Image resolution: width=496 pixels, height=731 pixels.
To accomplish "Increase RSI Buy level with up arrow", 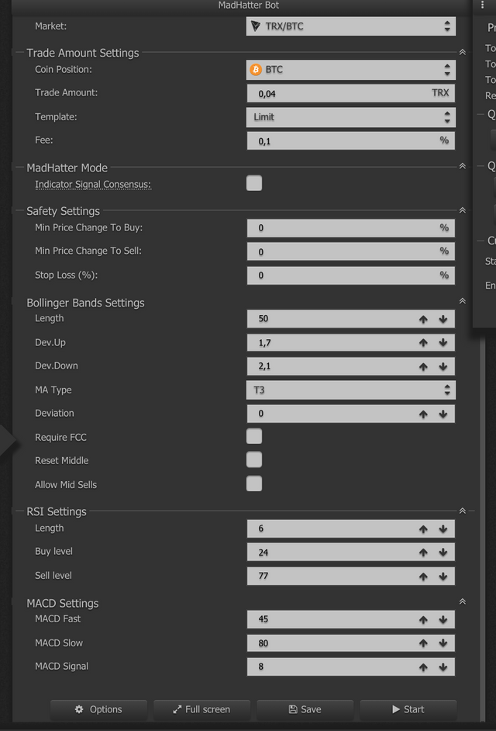I will (x=423, y=553).
